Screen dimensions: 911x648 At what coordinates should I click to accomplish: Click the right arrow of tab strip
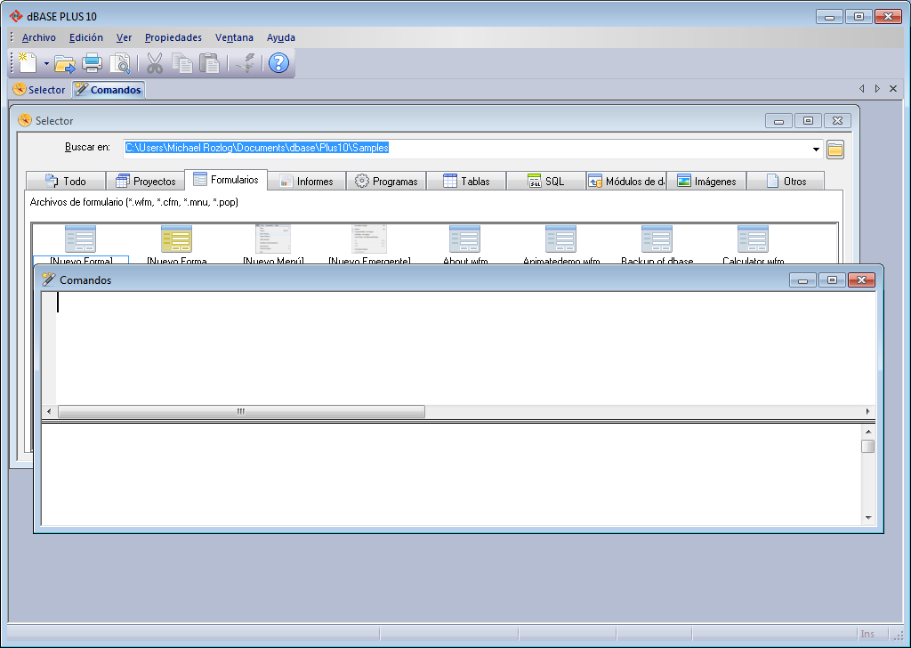tap(877, 89)
